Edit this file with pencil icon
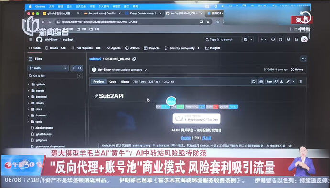Image resolution: width=330 pixels, height=188 pixels. click(x=288, y=82)
